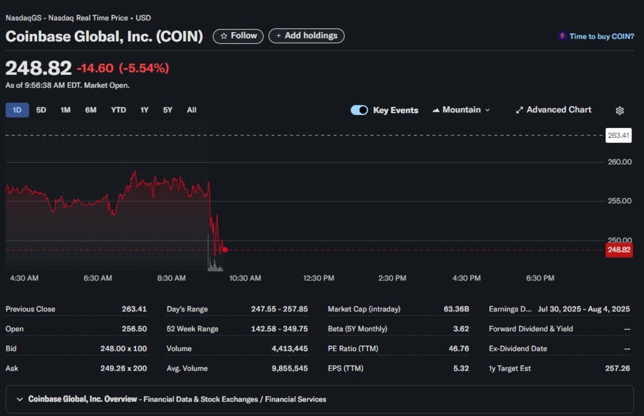Click the purple Time to buy COIN icon
Viewport: 644px width, 416px height.
pyautogui.click(x=562, y=35)
